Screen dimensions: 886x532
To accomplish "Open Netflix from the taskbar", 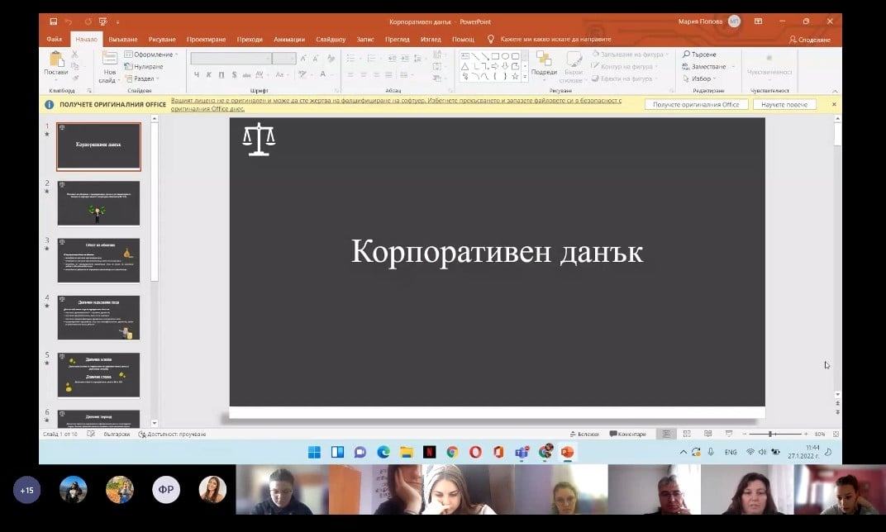I will 430,452.
